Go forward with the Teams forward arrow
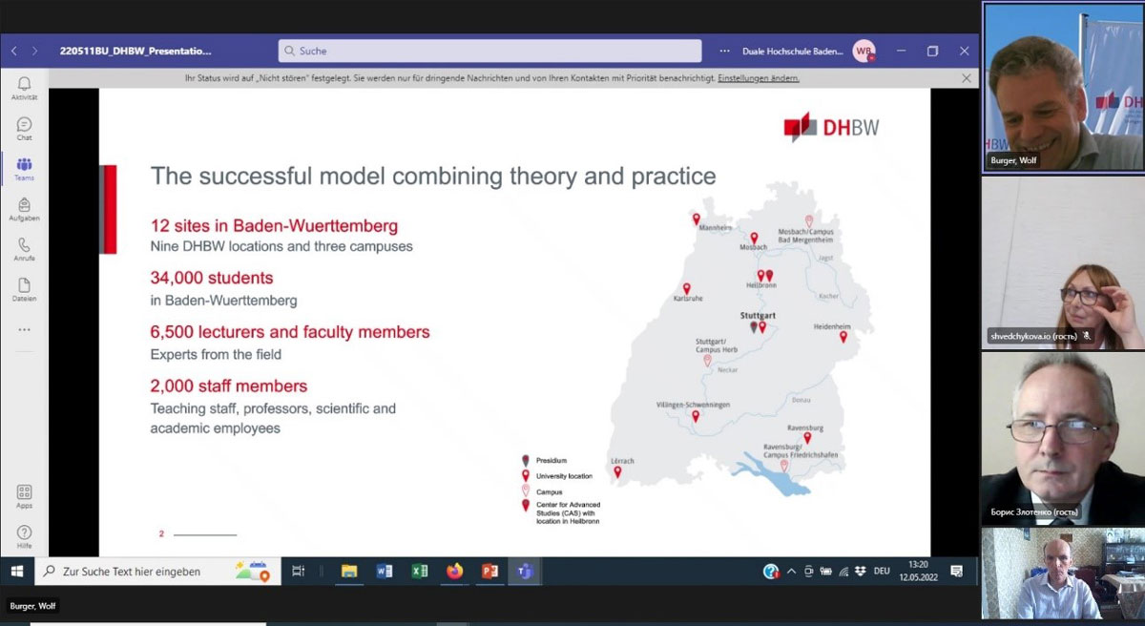 point(35,51)
